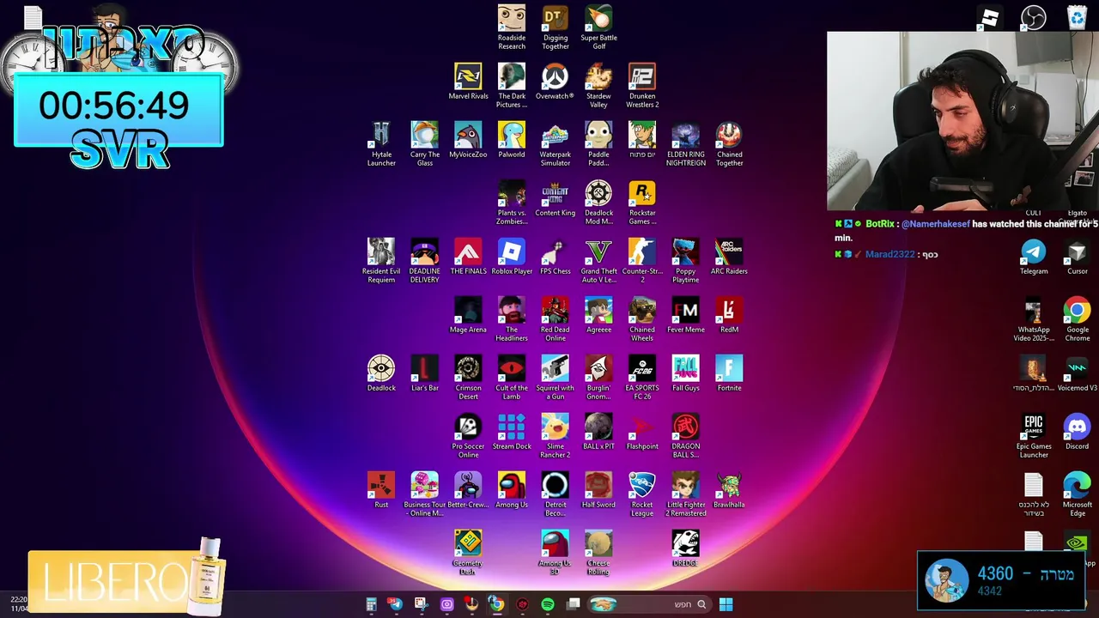Launch Among Us desktop shortcut
The image size is (1099, 618).
[x=512, y=490]
